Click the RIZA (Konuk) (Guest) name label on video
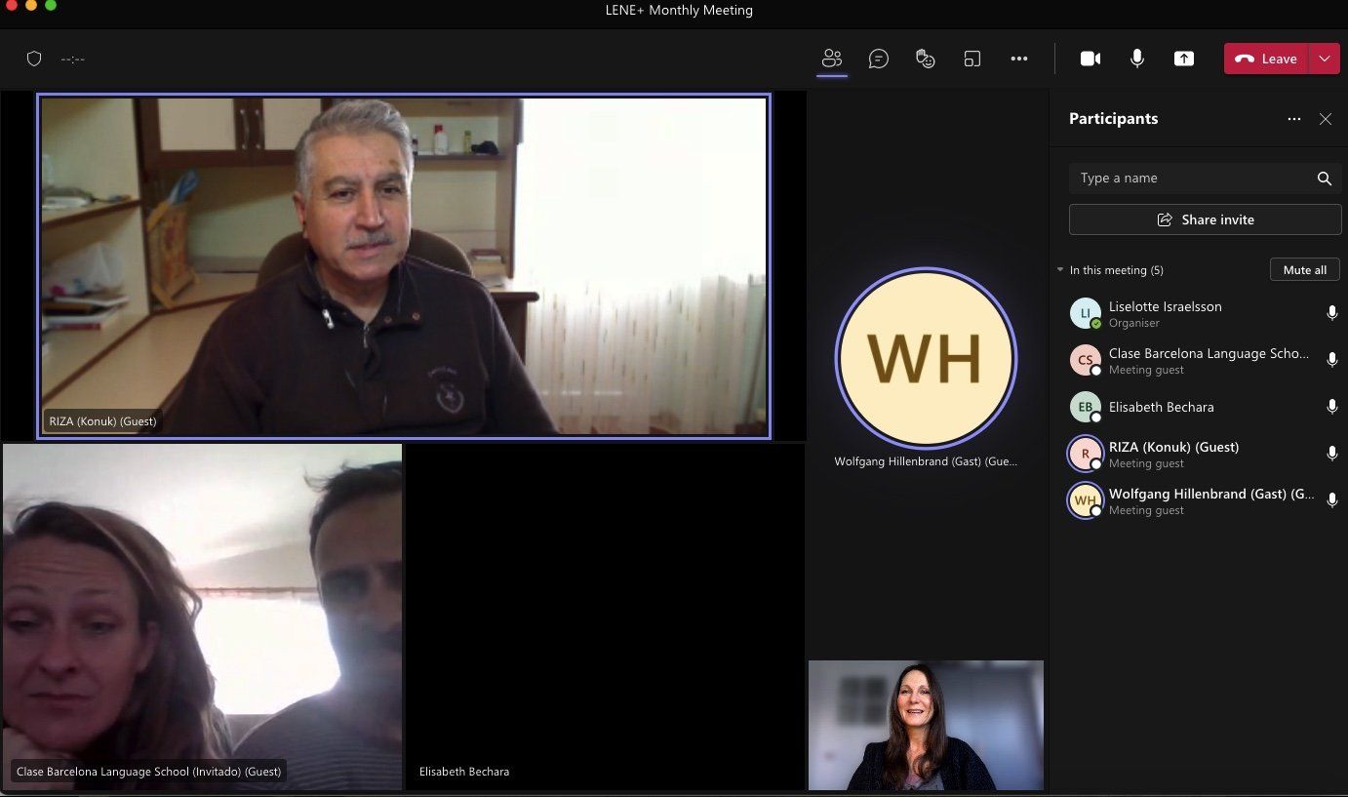This screenshot has height=797, width=1348. click(102, 422)
